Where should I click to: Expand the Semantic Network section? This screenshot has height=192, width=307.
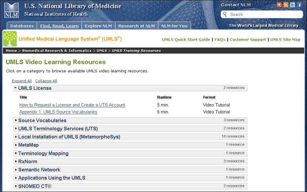pyautogui.click(x=131, y=170)
